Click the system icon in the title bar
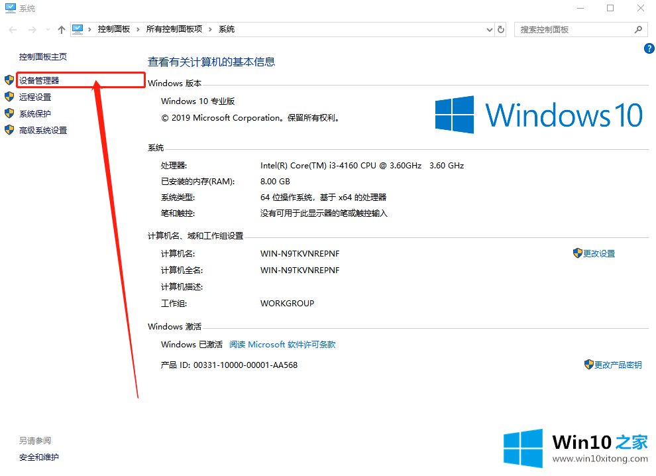Image resolution: width=656 pixels, height=476 pixels. point(11,8)
